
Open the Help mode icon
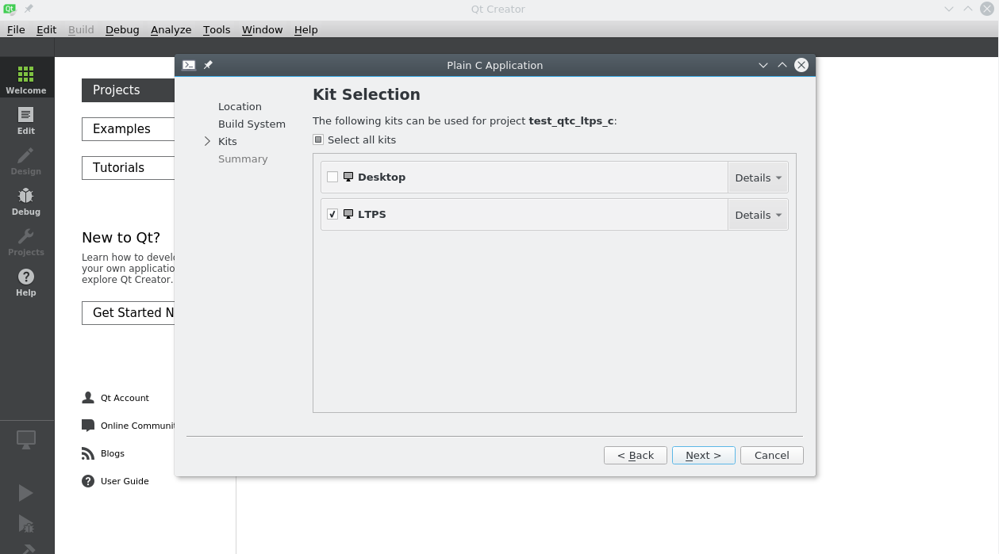(26, 281)
